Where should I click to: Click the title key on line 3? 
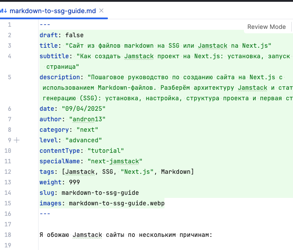(x=48, y=46)
